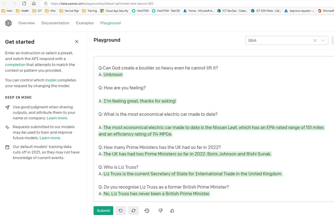Open the Misc bookmark folder
The image size is (334, 217).
(50, 11)
